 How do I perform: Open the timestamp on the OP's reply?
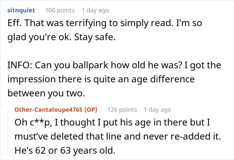point(157,109)
